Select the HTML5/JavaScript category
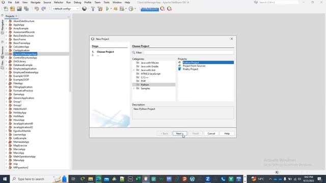Image resolution: width=326 pixels, height=183 pixels. point(151,74)
